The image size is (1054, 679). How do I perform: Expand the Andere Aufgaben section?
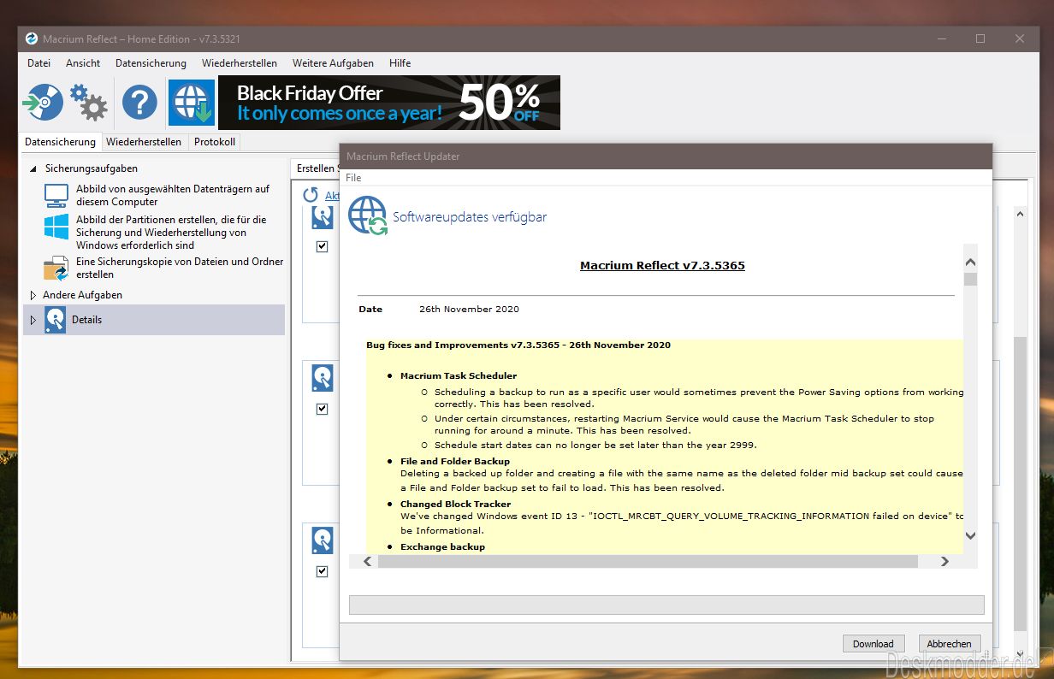pos(33,295)
